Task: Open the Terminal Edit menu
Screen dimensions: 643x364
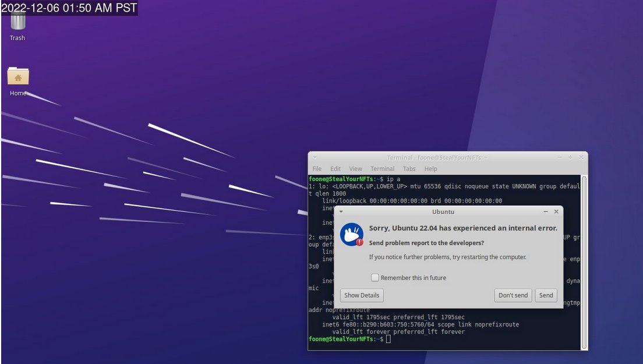Action: tap(335, 168)
